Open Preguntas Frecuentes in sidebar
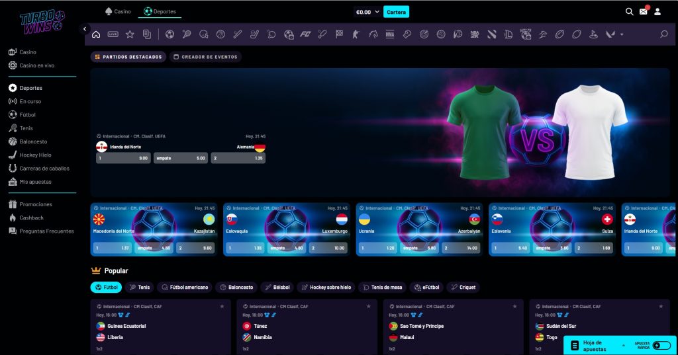 coord(46,231)
